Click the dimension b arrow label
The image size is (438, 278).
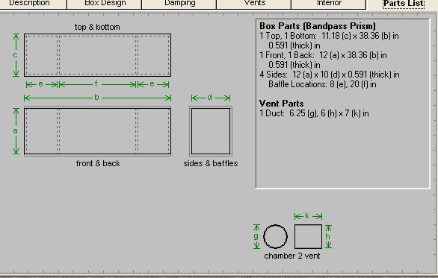point(97,98)
